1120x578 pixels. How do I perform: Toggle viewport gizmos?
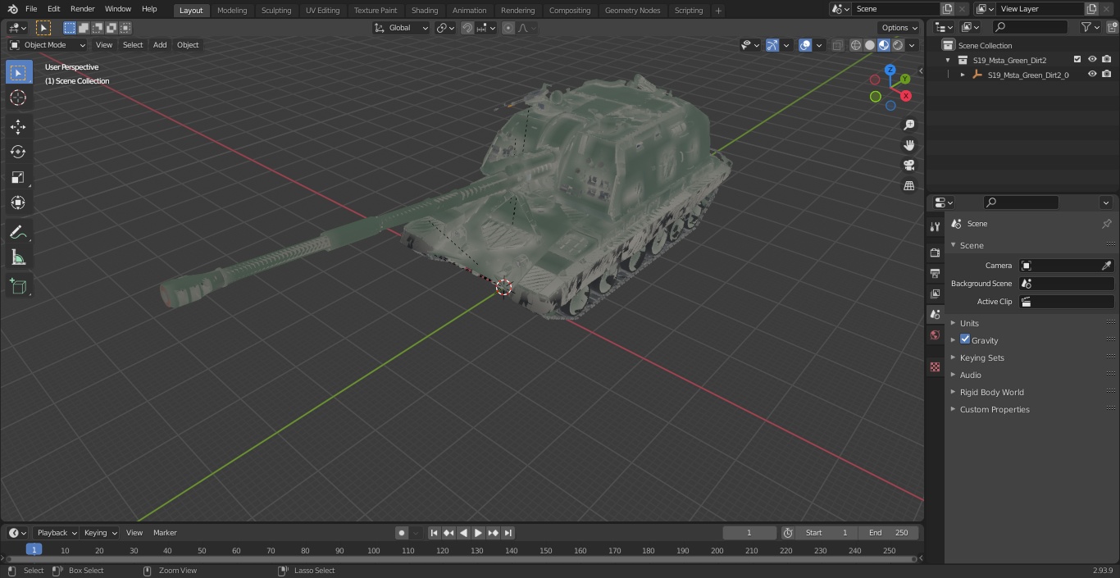pyautogui.click(x=772, y=45)
